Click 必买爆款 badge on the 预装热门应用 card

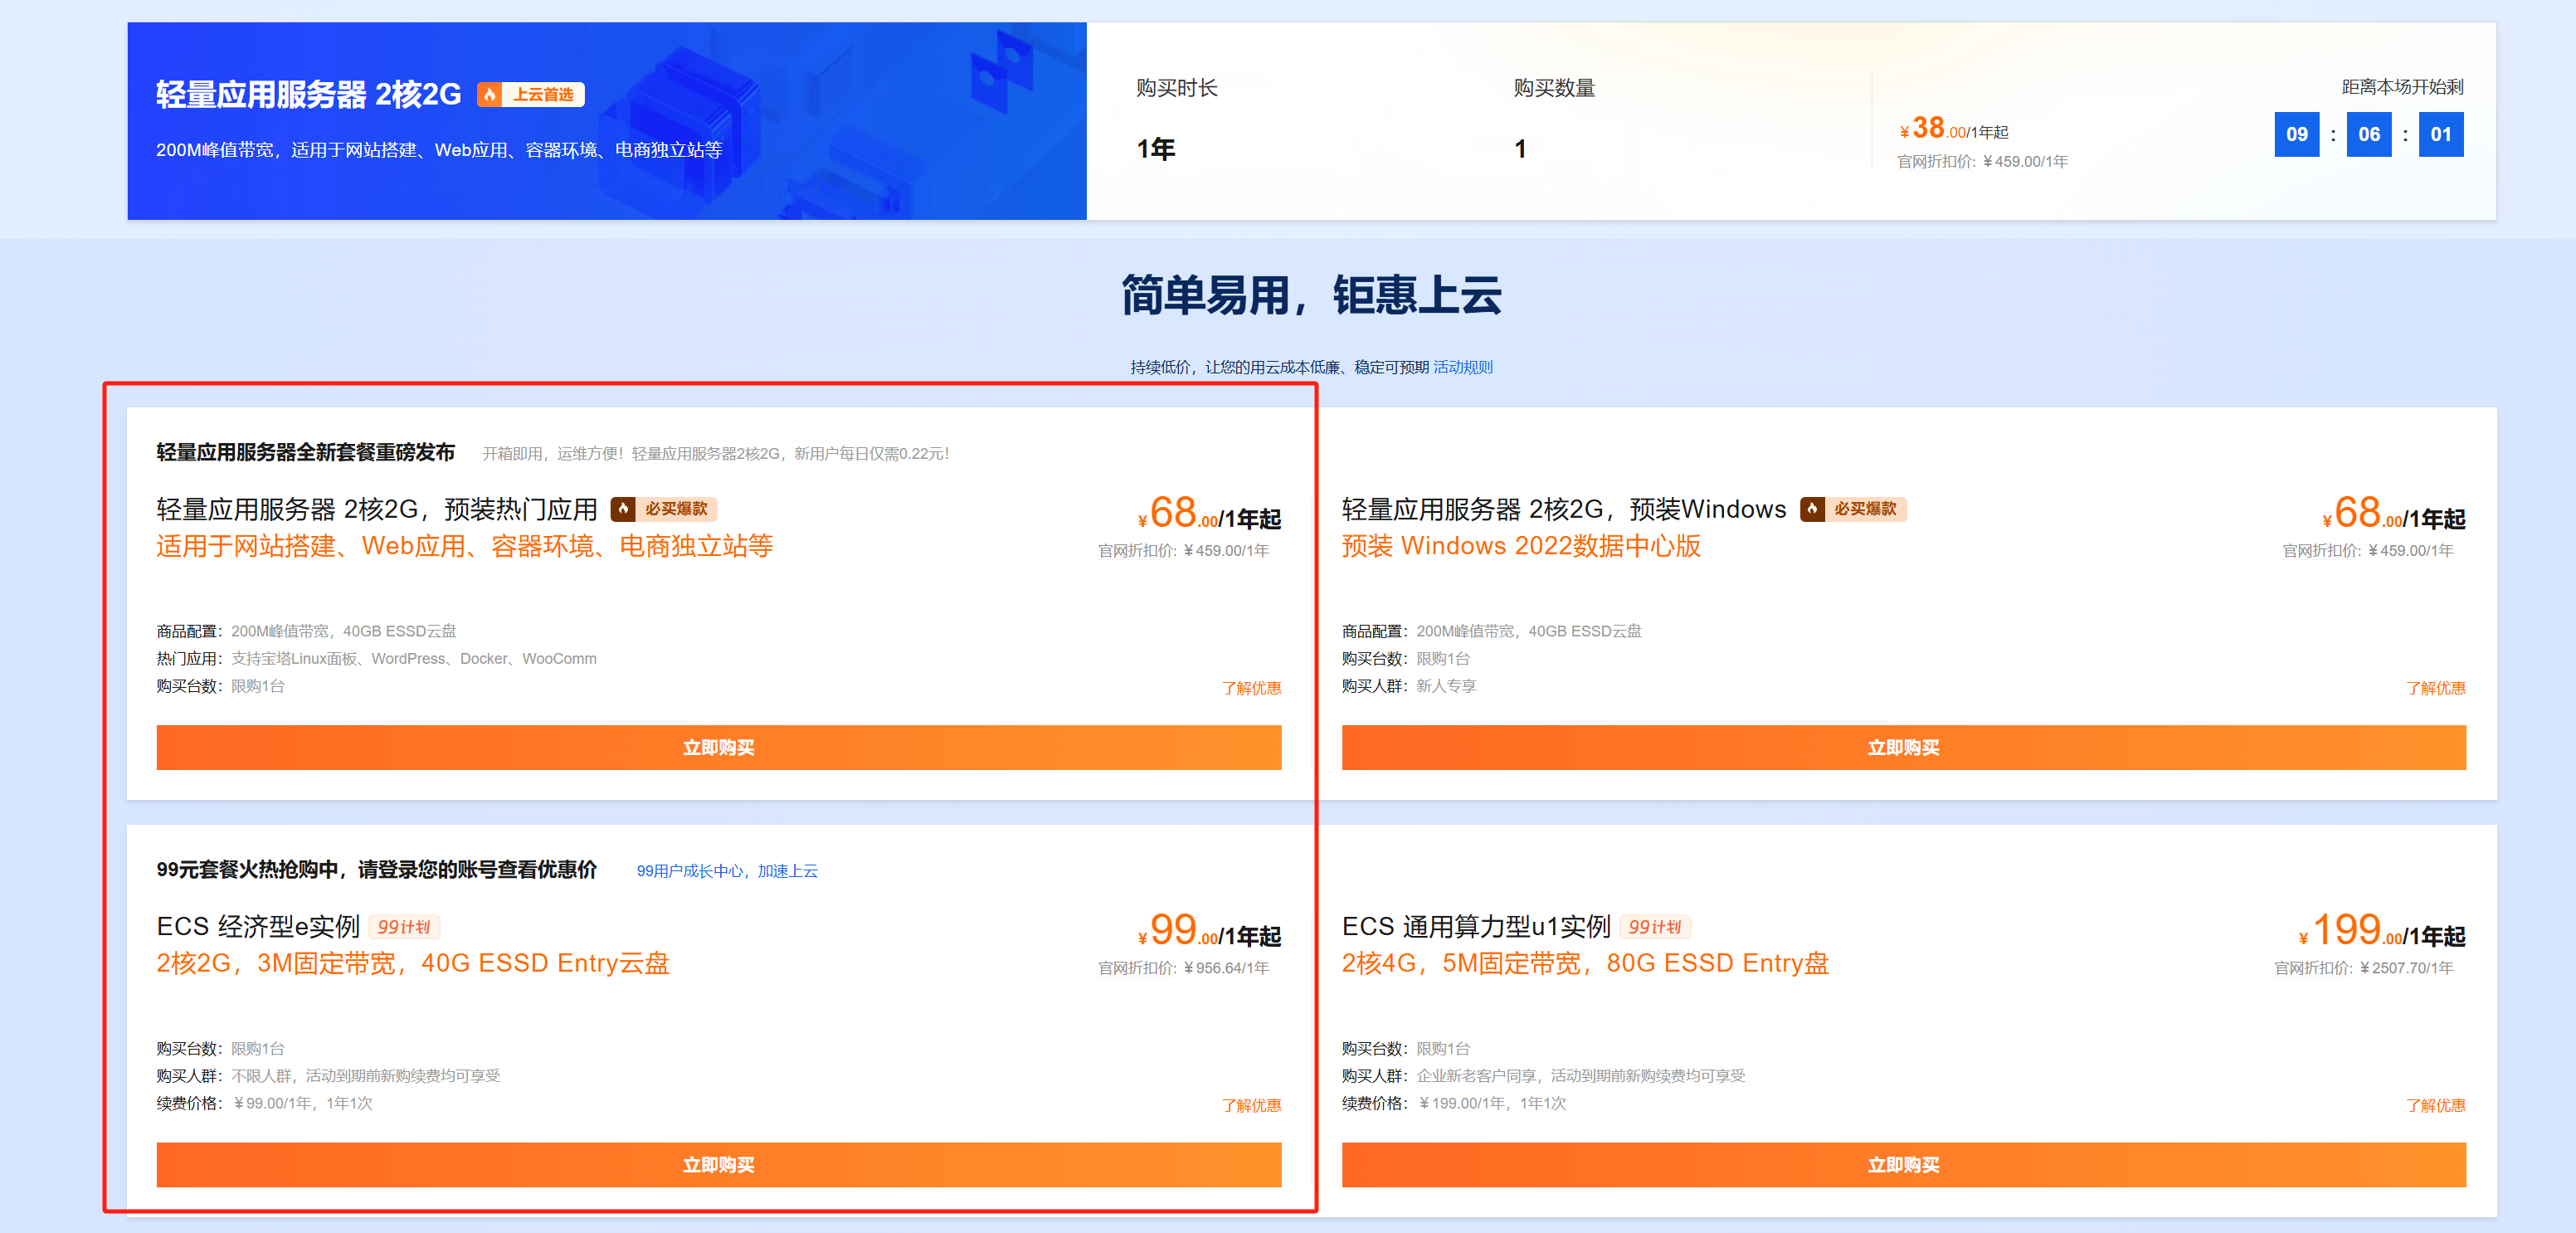[676, 509]
